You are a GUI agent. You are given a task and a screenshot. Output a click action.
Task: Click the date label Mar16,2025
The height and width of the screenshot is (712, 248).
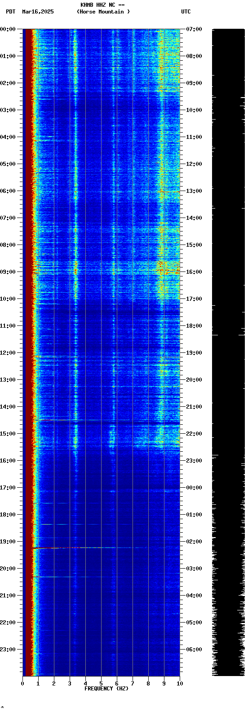click(x=38, y=12)
